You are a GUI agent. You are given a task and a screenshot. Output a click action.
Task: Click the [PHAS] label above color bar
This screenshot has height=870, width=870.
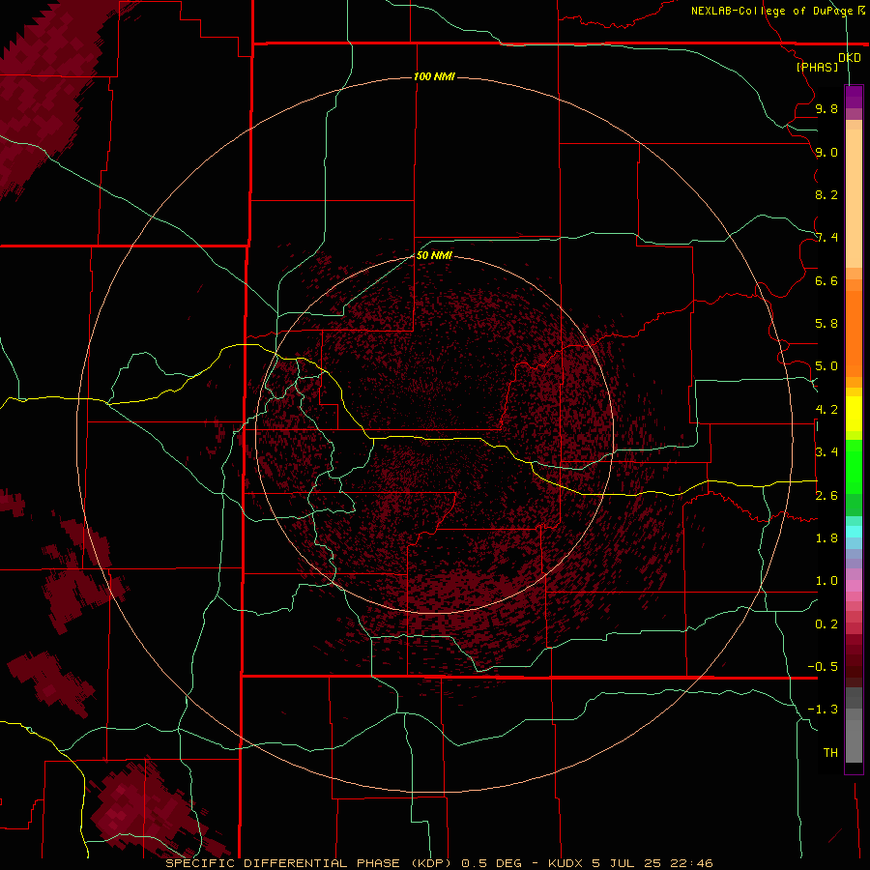[x=817, y=68]
